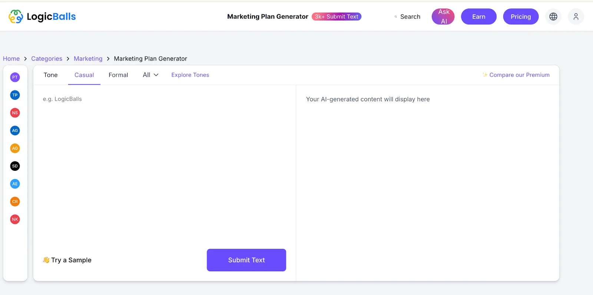
Task: Open the Explore Tones link
Action: click(x=190, y=75)
